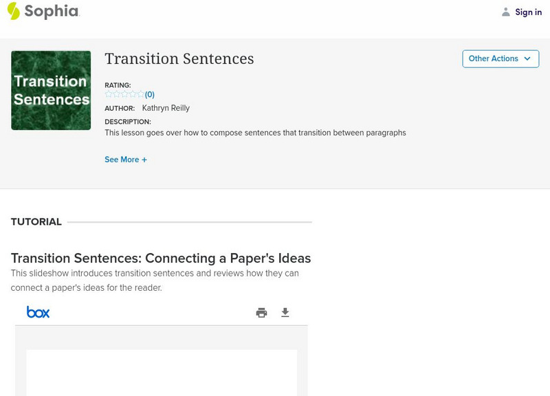Open the Other Actions dropdown
Image resolution: width=550 pixels, height=396 pixels.
coord(500,58)
